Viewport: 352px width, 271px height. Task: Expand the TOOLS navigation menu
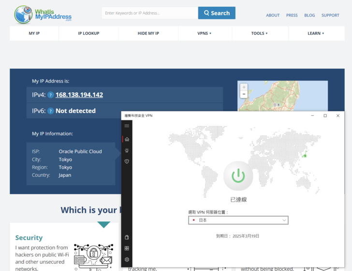[259, 33]
